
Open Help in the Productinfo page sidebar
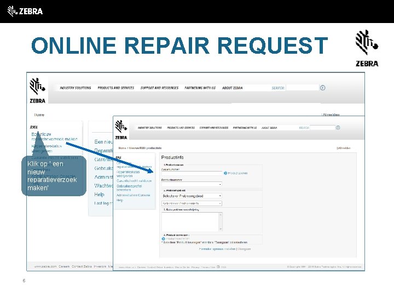120,200
